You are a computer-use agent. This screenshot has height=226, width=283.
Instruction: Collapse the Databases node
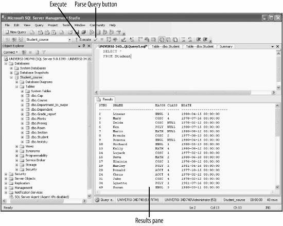[6, 63]
